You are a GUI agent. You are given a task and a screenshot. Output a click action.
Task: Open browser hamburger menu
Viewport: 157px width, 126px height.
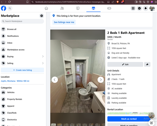point(156,2)
